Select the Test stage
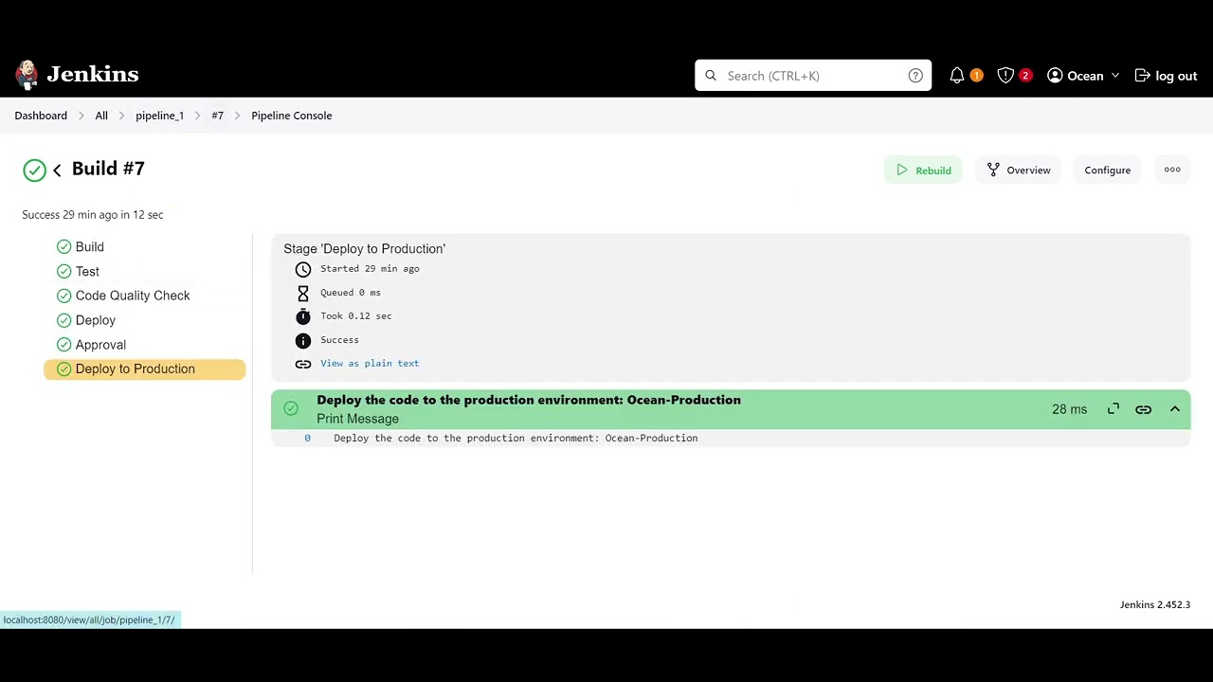Screen dimensions: 1213x682 [x=144, y=272]
